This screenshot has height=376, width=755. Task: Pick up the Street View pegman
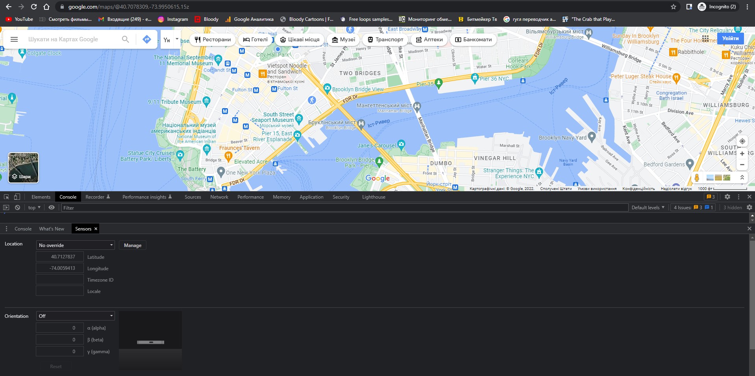697,178
